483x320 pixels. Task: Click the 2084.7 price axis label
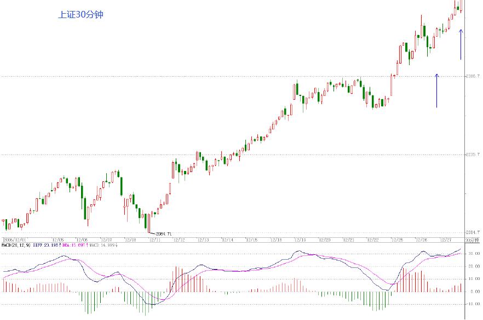[473, 232]
